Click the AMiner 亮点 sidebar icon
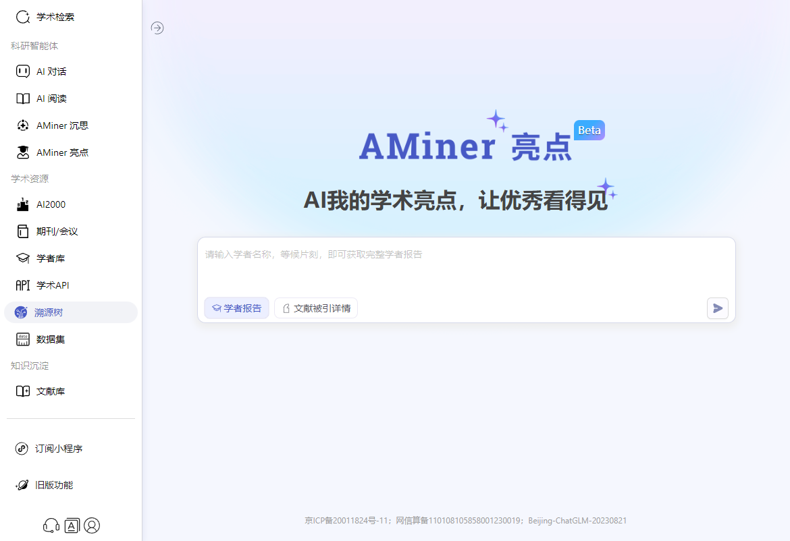790x541 pixels. pyautogui.click(x=23, y=152)
